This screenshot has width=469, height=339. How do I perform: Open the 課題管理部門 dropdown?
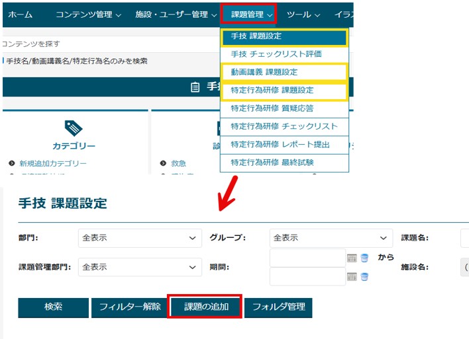[140, 267]
